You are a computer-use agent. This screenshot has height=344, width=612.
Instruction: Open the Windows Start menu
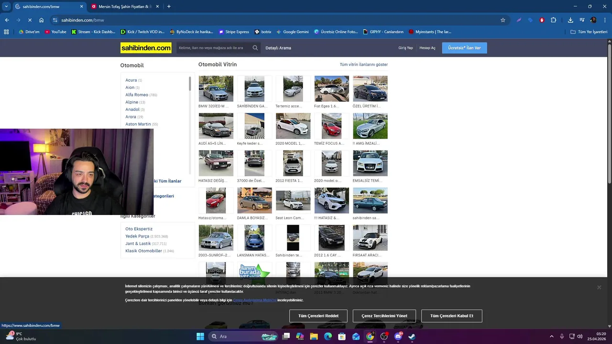pos(200,336)
